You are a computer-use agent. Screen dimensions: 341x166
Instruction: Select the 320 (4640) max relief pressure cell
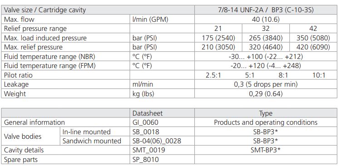[x=266, y=47]
